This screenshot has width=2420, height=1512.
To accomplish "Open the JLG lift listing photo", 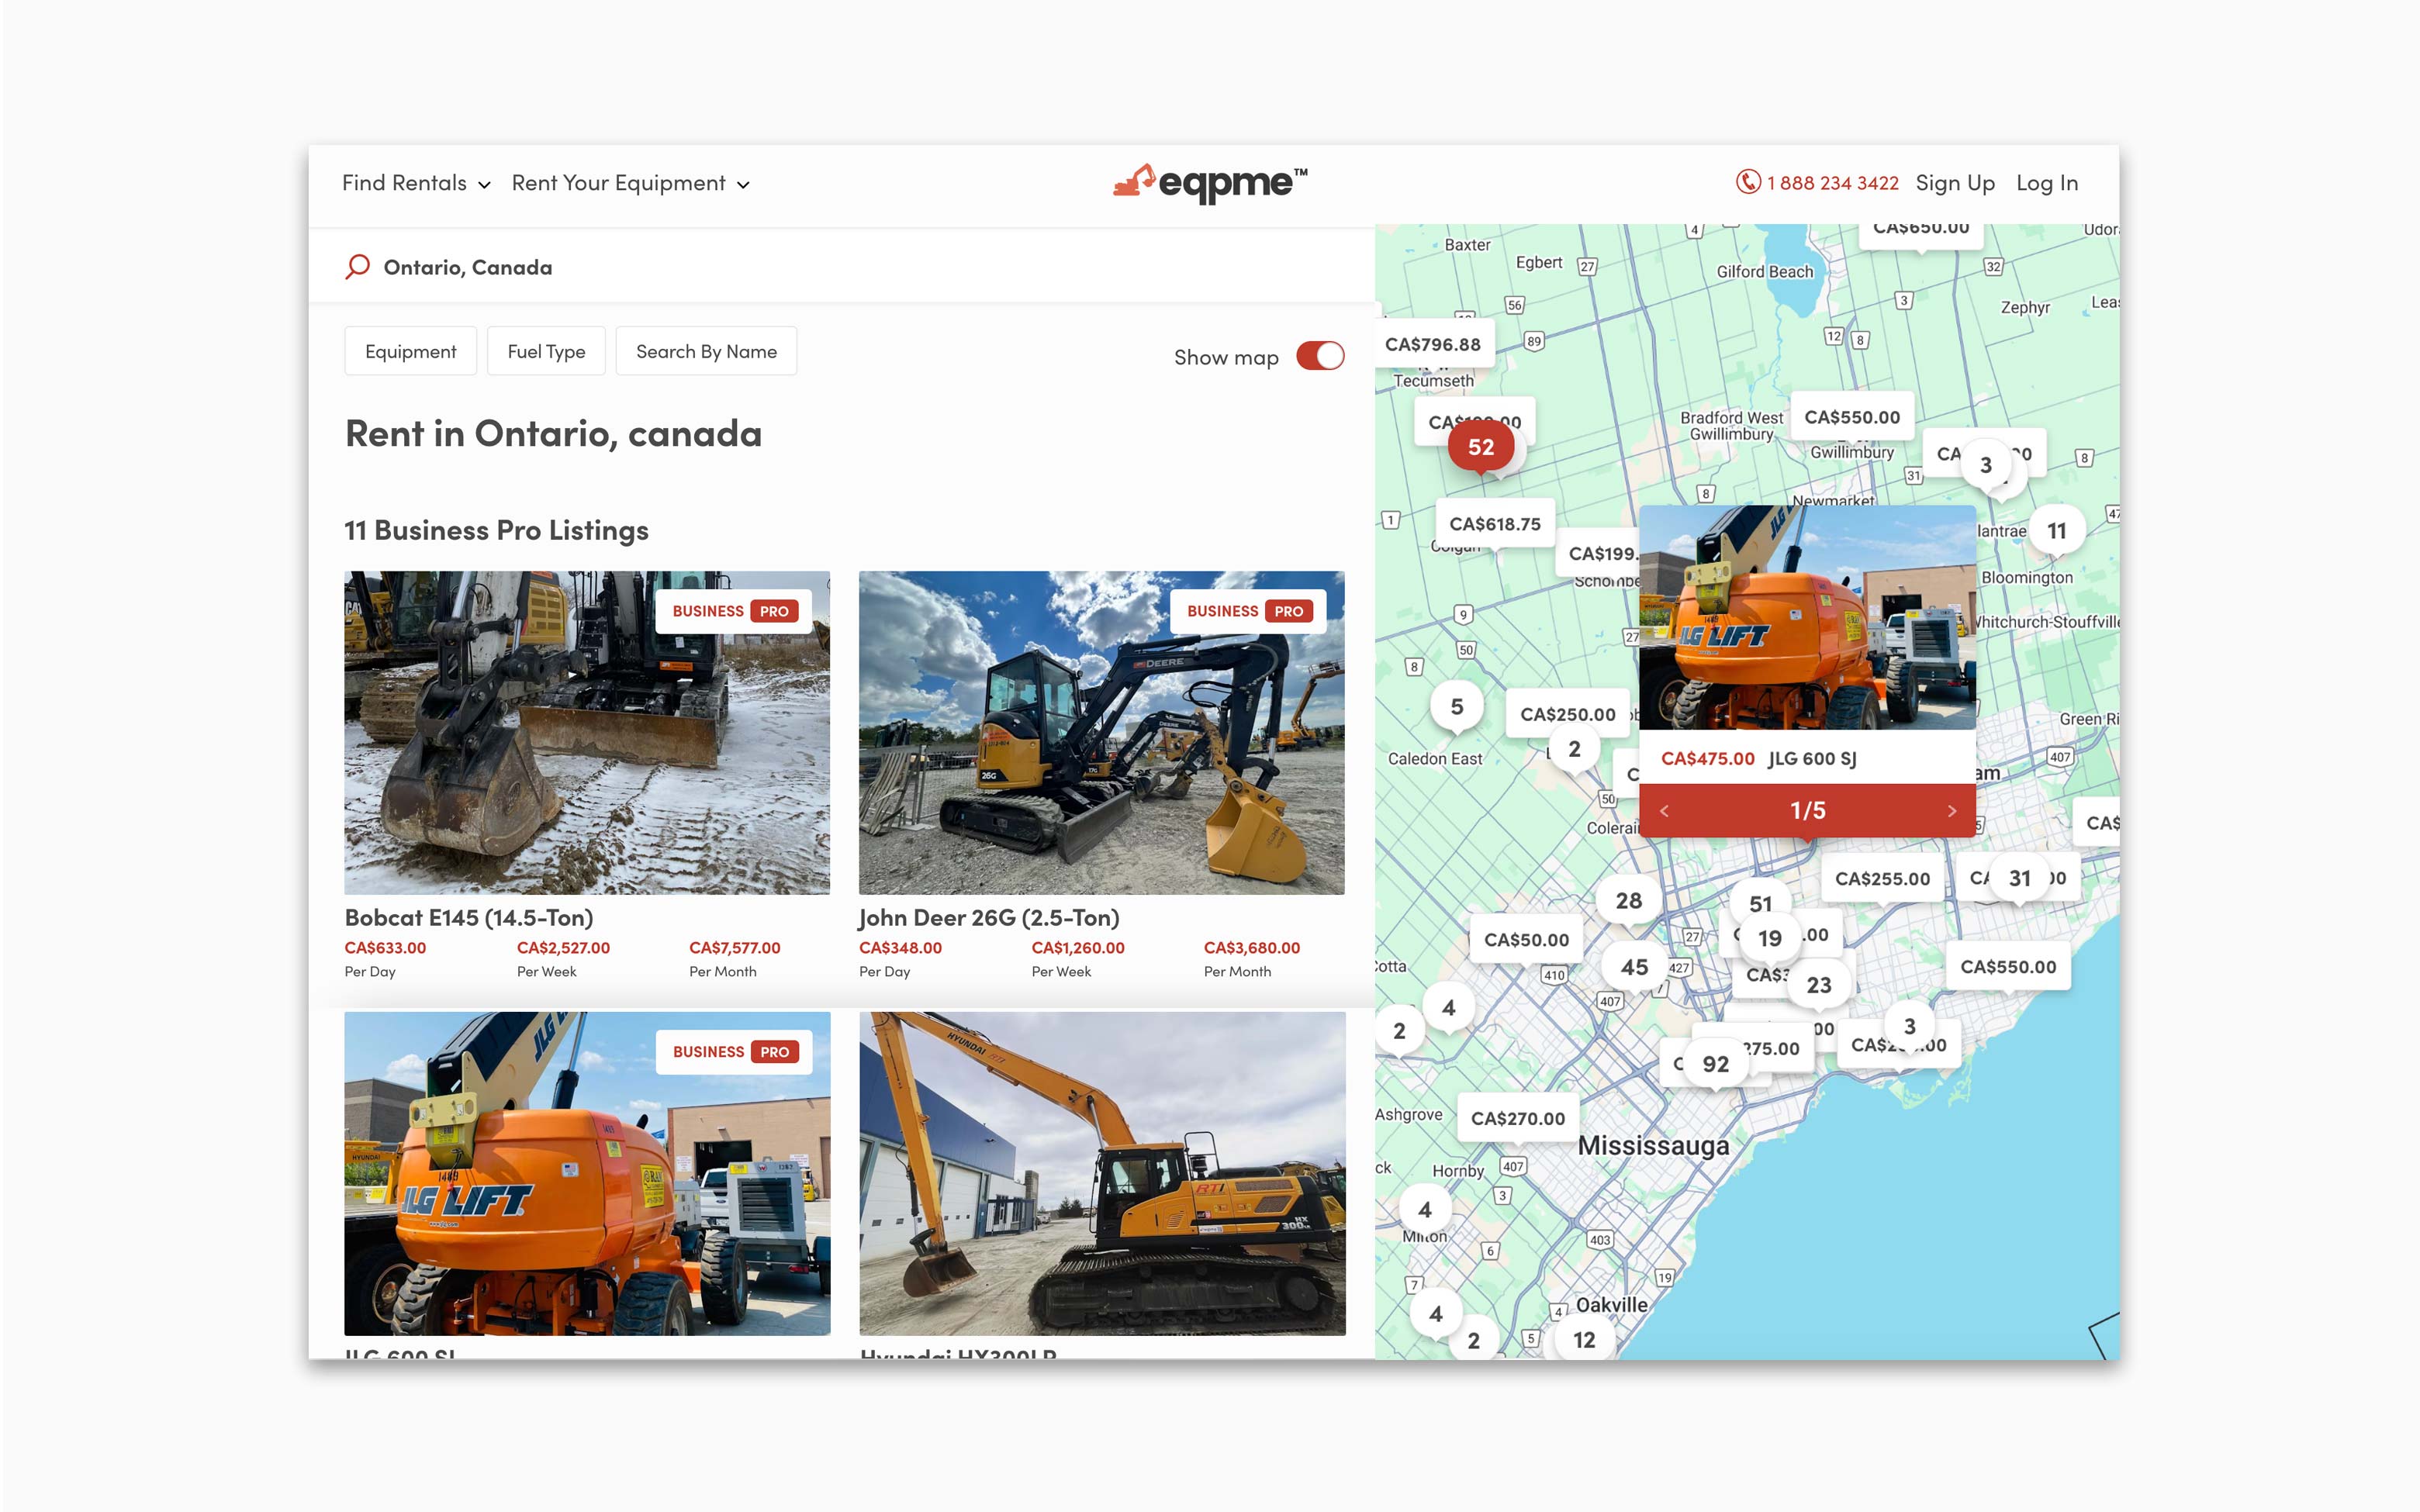I will [587, 1173].
